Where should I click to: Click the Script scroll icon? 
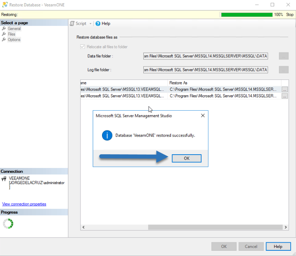coord(72,23)
